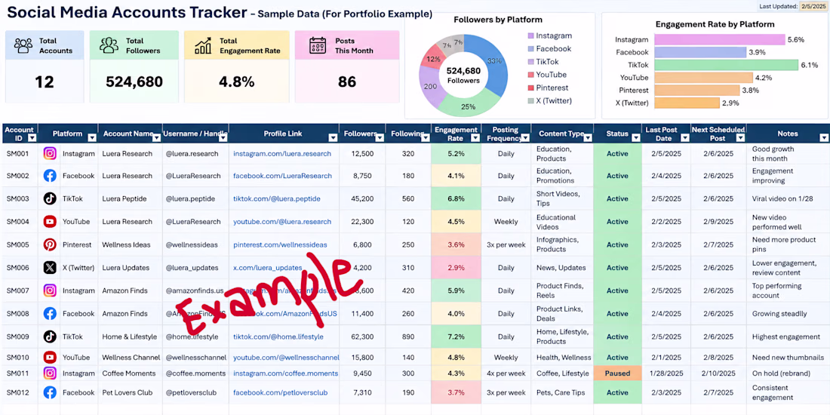Open the pinterest.com/wellnessideas link
Image resolution: width=830 pixels, height=415 pixels.
click(280, 244)
